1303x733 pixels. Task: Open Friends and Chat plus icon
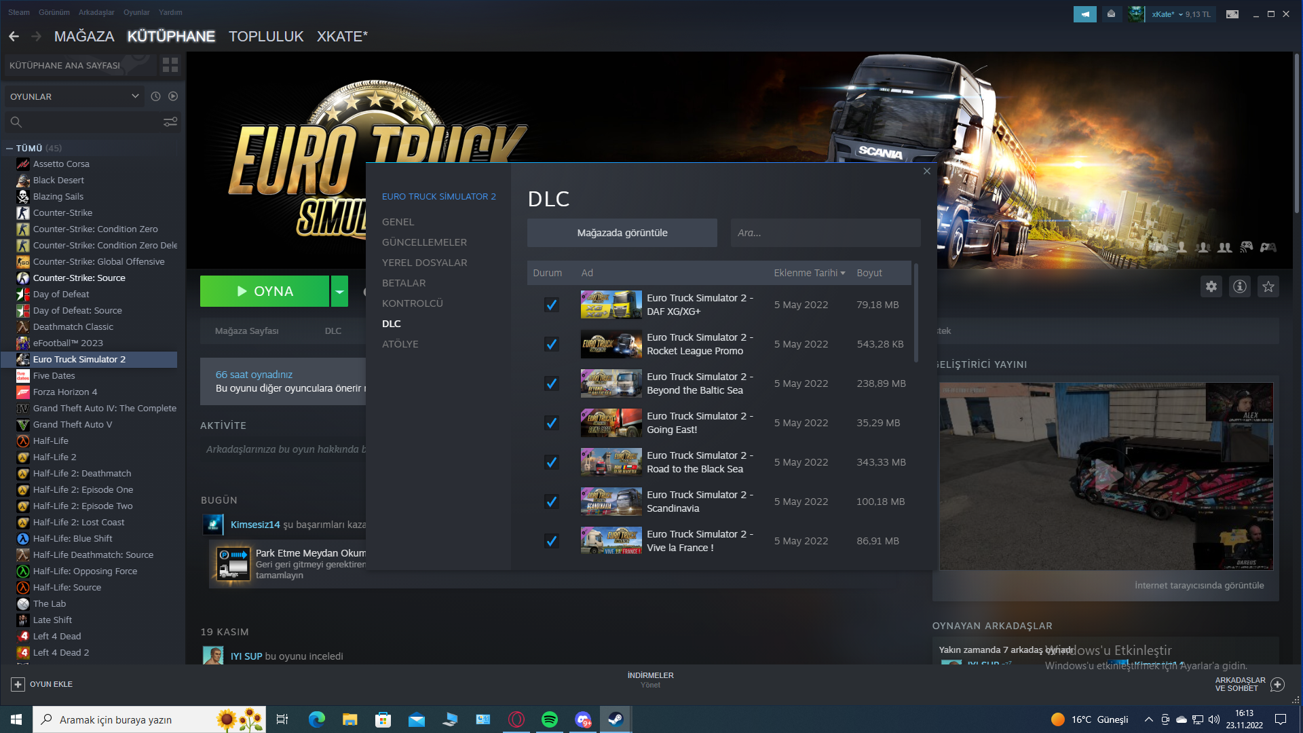[1277, 684]
